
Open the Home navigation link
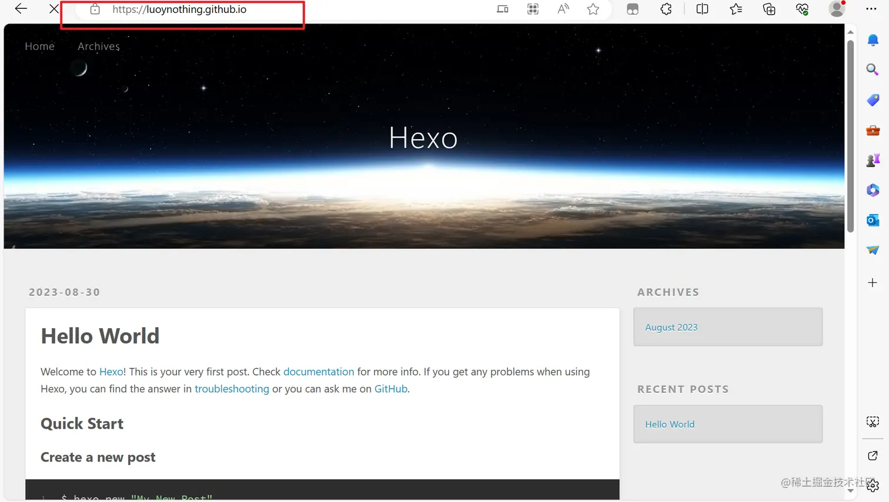39,46
